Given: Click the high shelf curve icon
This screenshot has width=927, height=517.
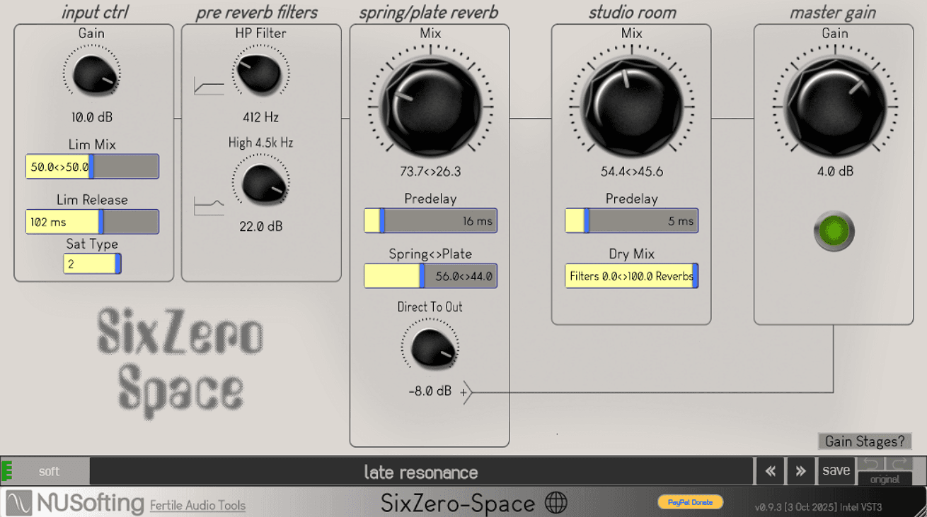Looking at the screenshot, I should tap(209, 206).
